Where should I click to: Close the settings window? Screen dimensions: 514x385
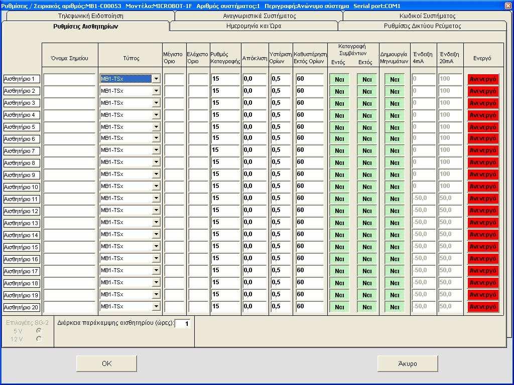pyautogui.click(x=509, y=6)
